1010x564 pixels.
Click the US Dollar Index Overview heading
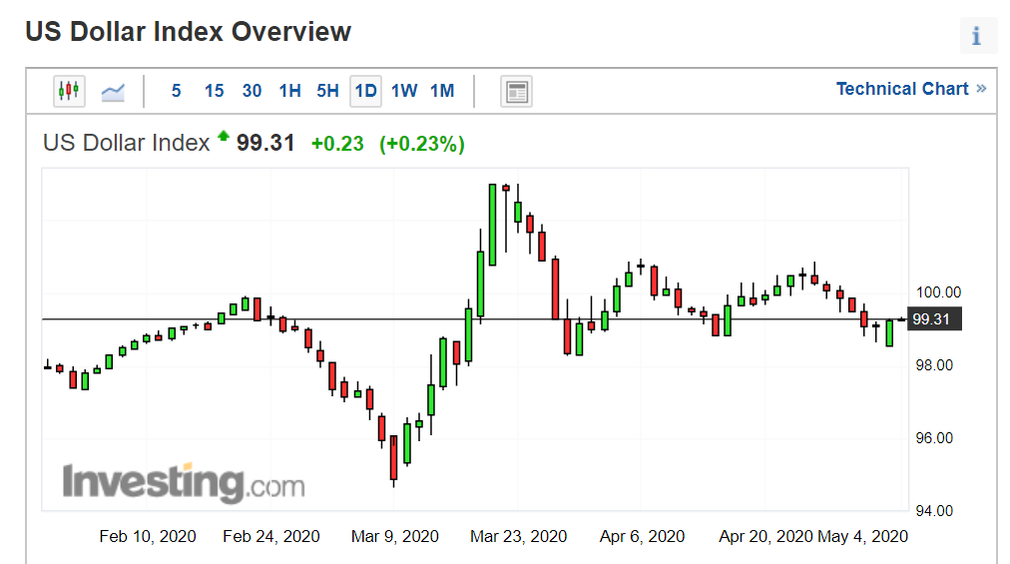pyautogui.click(x=188, y=32)
